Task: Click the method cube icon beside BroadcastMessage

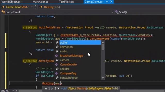Action: pyautogui.click(x=56, y=56)
